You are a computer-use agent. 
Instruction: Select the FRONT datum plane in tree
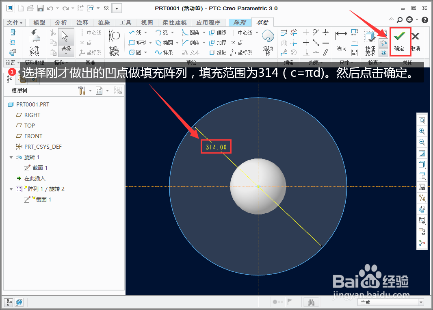[29, 136]
